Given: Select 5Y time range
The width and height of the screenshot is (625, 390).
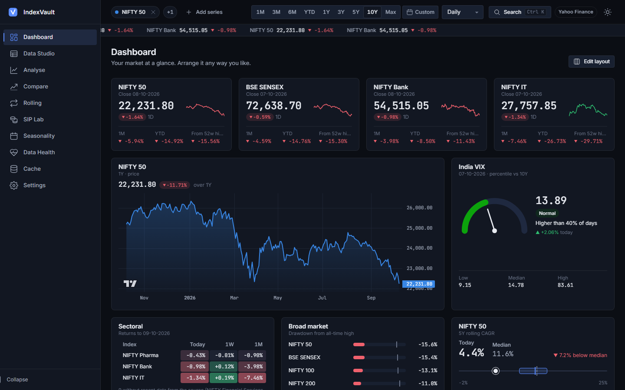Looking at the screenshot, I should click(356, 12).
